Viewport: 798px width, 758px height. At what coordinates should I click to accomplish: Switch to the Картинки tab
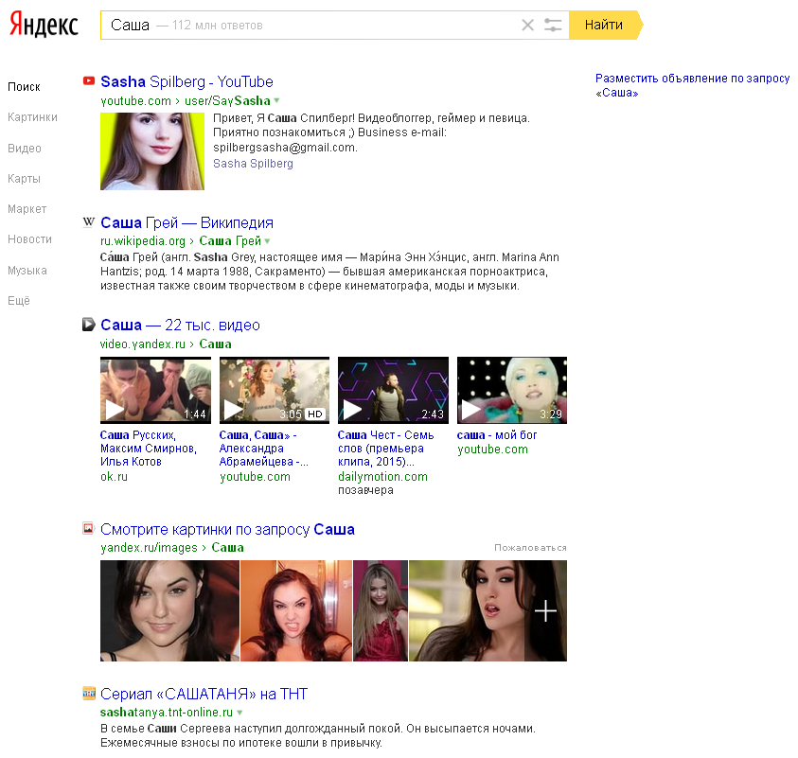coord(32,117)
